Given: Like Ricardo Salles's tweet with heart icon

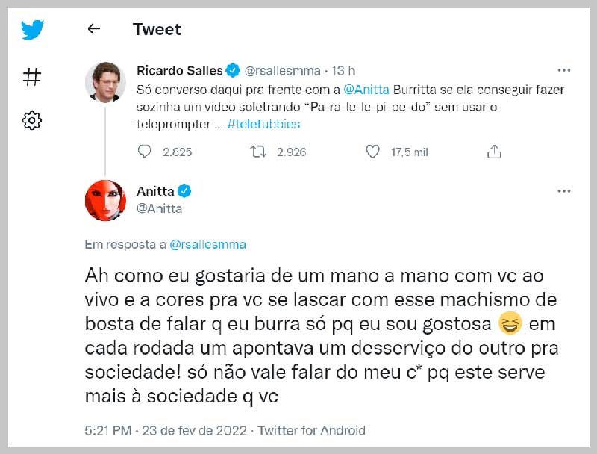Looking at the screenshot, I should pos(373,152).
